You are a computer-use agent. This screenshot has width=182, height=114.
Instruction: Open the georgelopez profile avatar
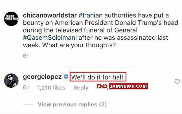click(11, 81)
